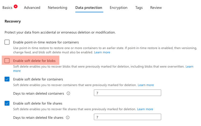This screenshot has width=201, height=126.
Task: Click the Days to retain deleted file shares field
Action: click(x=128, y=117)
